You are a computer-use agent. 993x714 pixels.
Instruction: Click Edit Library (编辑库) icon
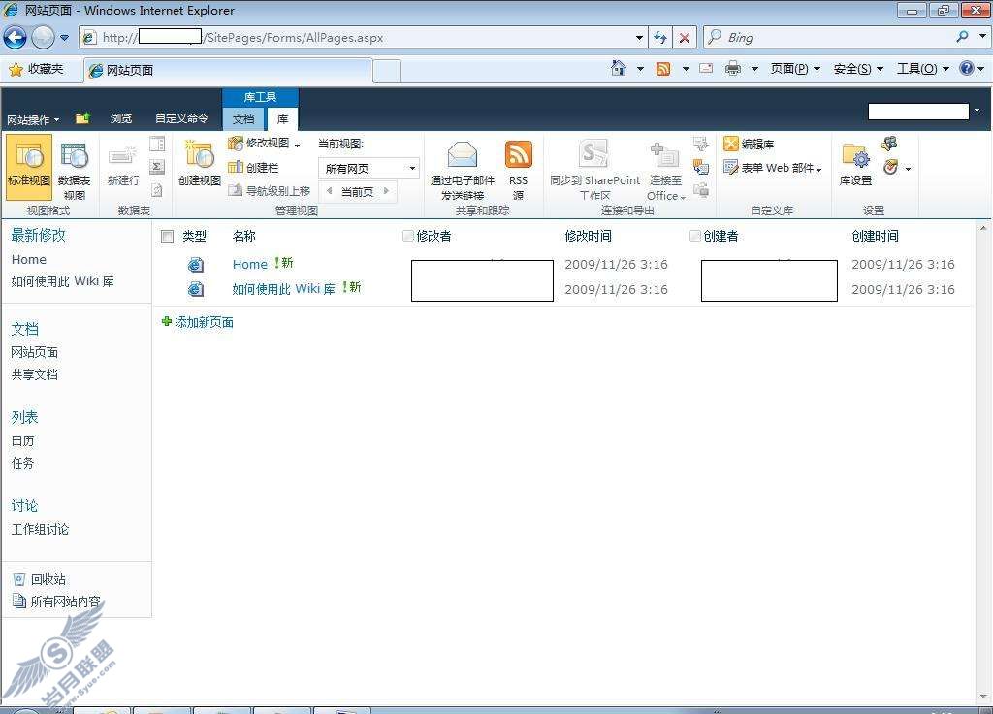(x=731, y=144)
